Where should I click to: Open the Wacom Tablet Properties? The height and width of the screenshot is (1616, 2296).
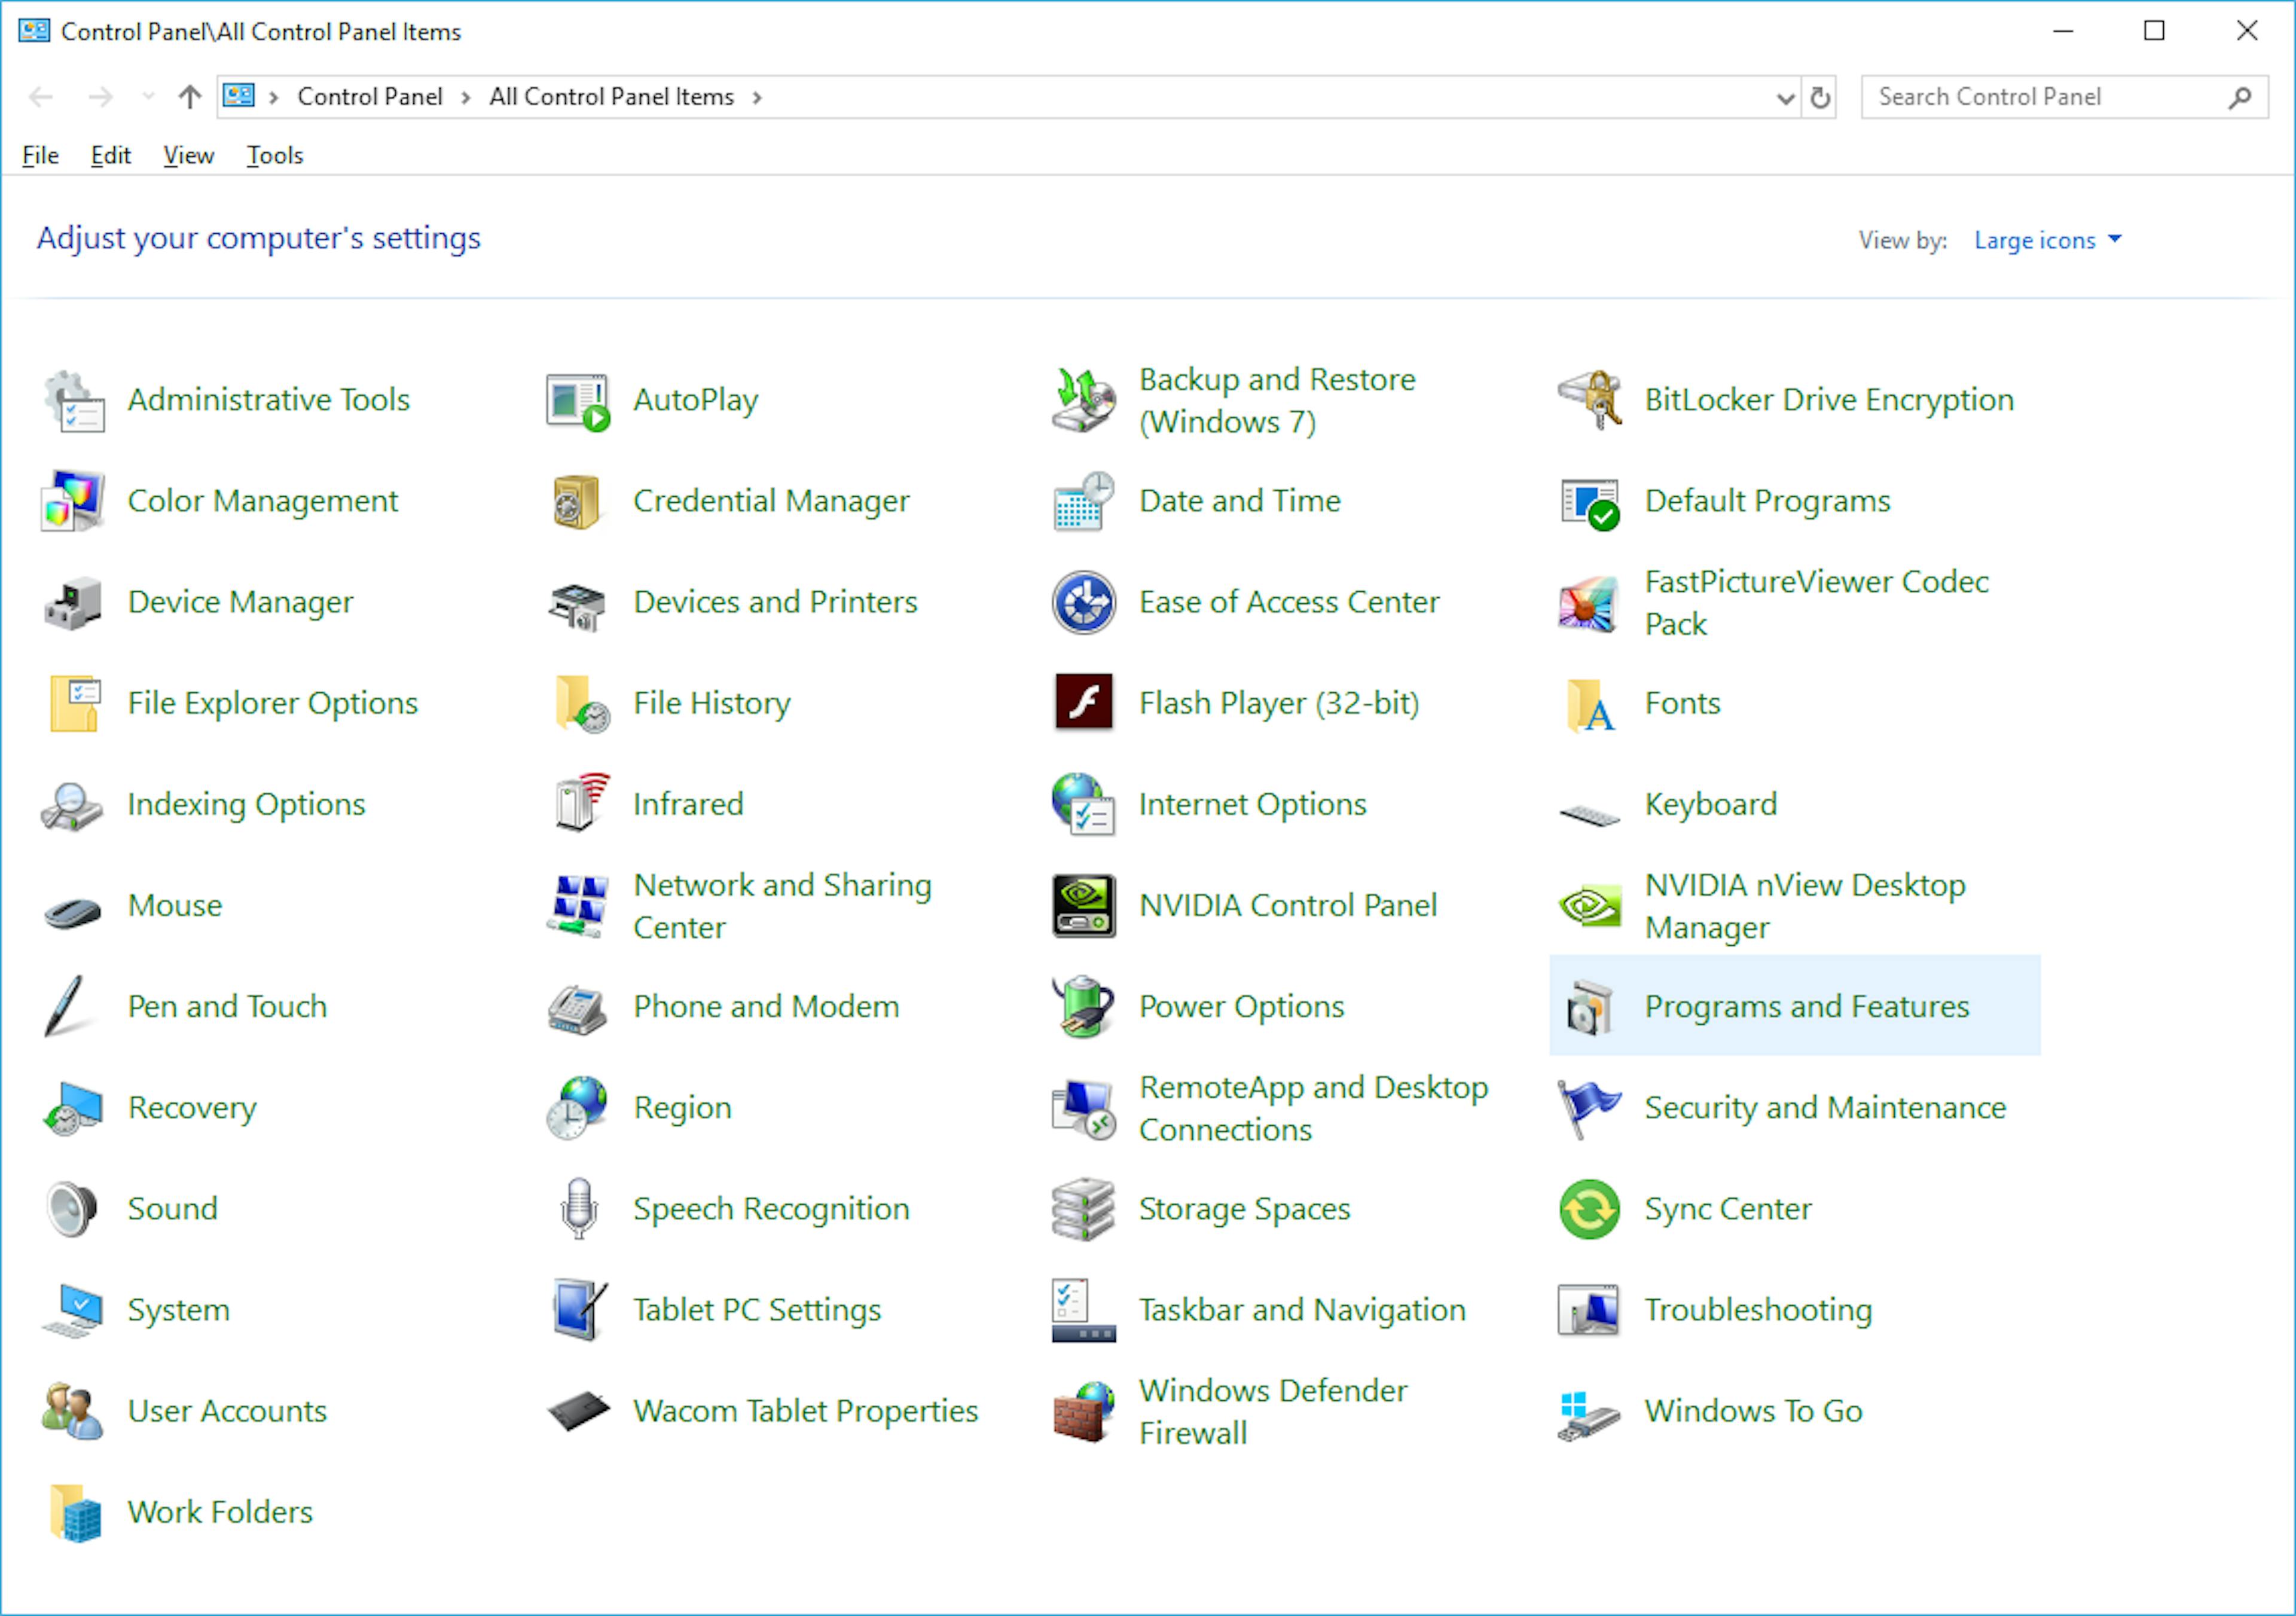coord(805,1410)
